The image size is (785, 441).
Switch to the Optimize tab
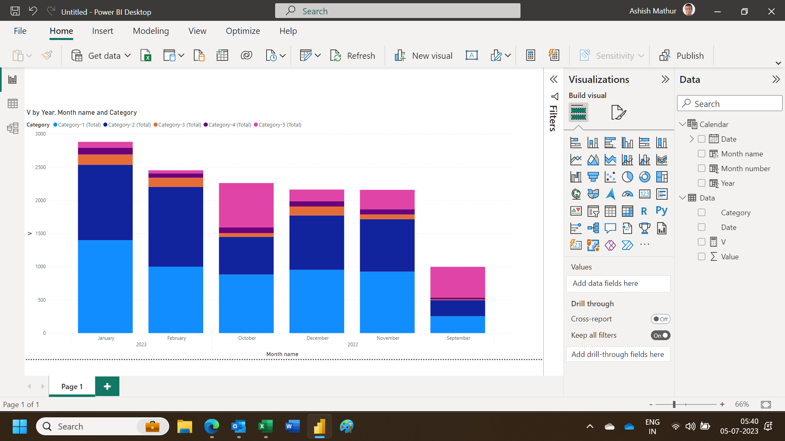[x=243, y=31]
